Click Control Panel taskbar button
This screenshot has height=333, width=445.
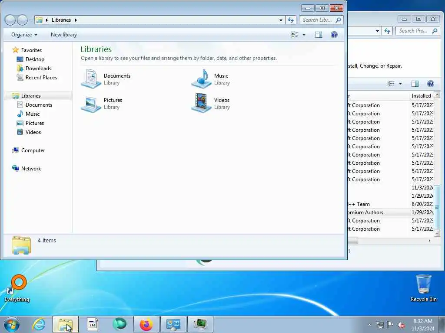pyautogui.click(x=173, y=324)
